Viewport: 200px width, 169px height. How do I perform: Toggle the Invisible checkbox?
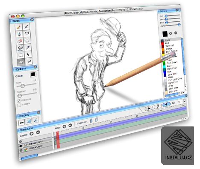(x=19, y=105)
